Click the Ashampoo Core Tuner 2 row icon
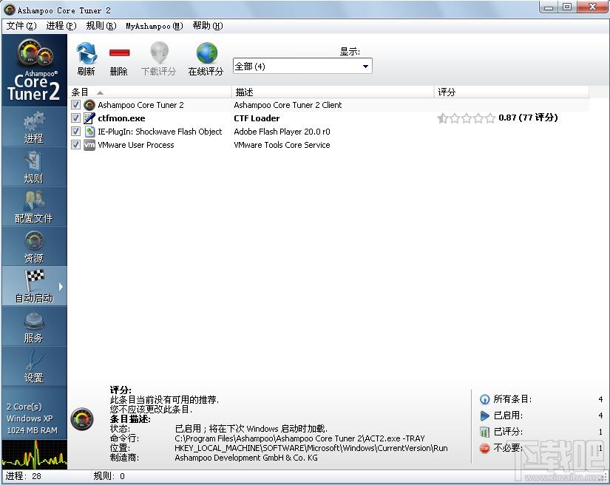610x485 pixels. pyautogui.click(x=89, y=105)
